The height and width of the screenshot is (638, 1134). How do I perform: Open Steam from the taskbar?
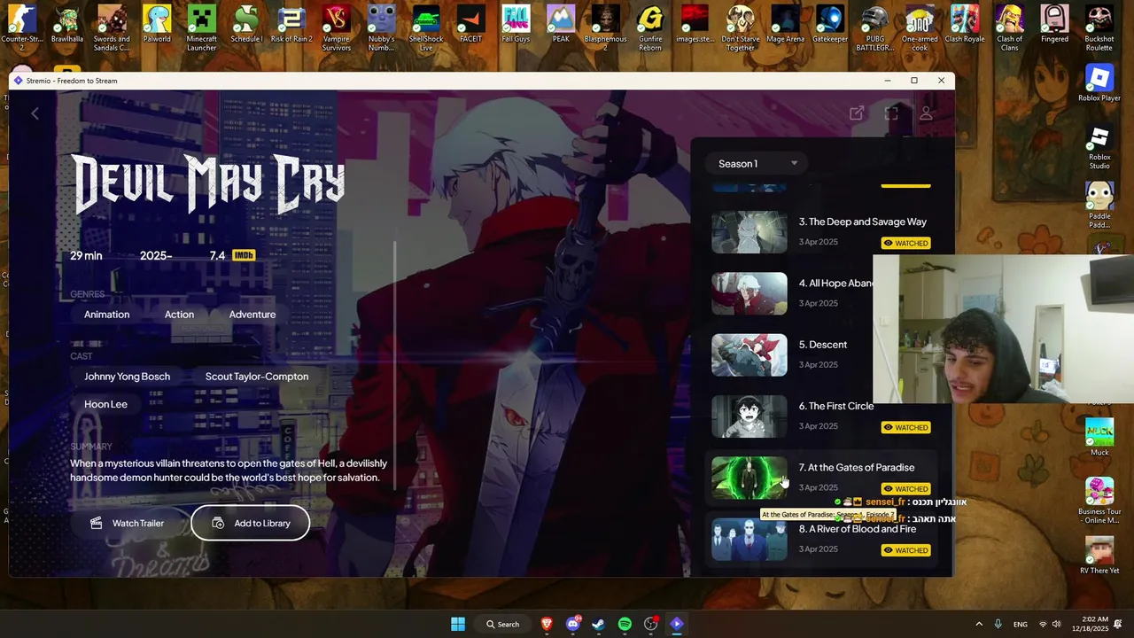(x=599, y=624)
